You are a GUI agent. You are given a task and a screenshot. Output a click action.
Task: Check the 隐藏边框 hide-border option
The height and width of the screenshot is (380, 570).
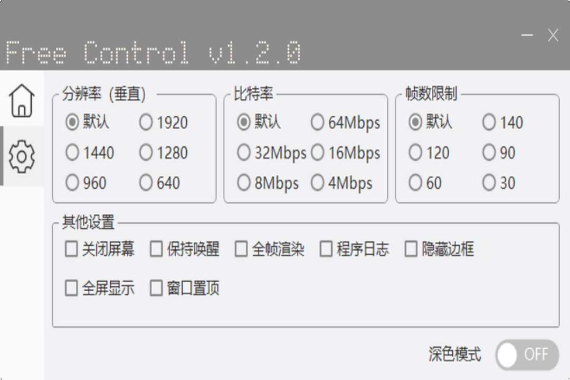(x=411, y=250)
